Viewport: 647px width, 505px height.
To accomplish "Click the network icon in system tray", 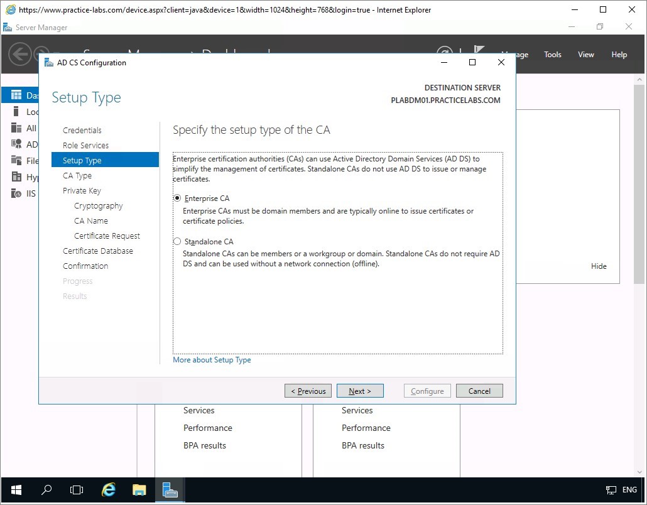I will coord(611,490).
